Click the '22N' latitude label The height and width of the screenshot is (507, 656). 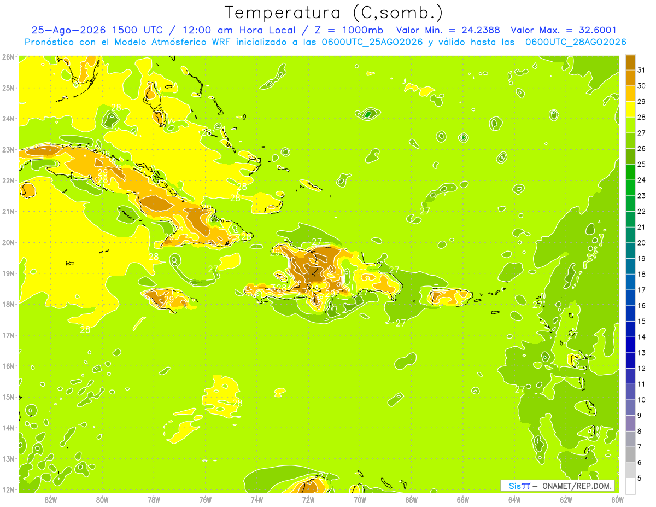tap(8, 180)
